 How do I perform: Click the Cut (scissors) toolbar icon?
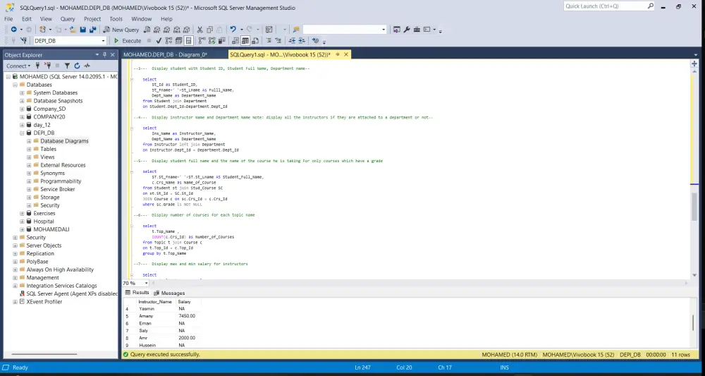[x=200, y=30]
